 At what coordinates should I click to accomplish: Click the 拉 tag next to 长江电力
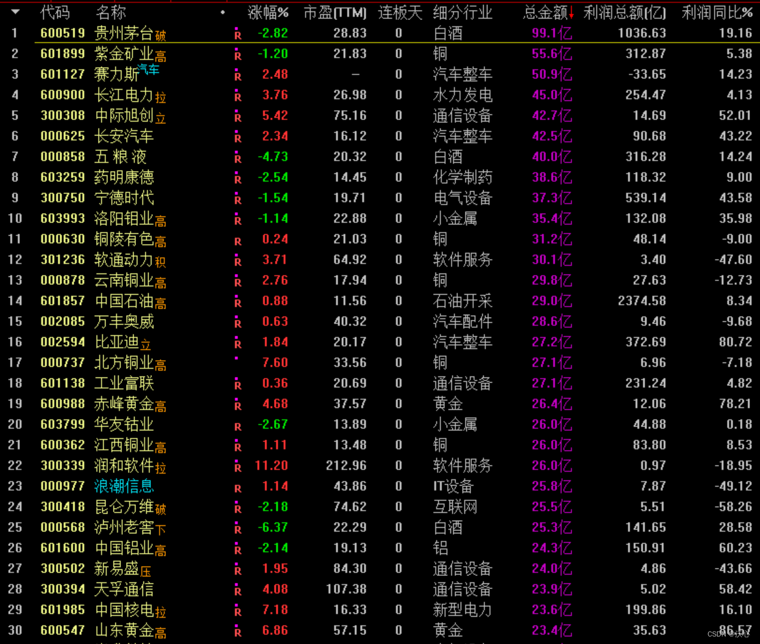coord(160,98)
